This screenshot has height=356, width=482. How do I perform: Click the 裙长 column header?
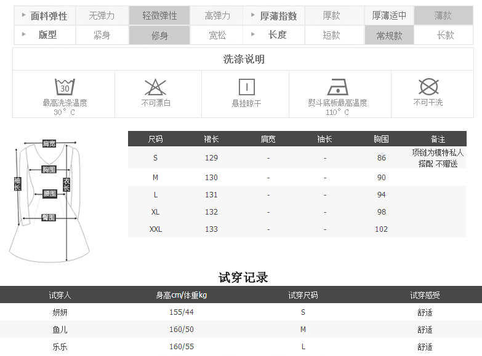(x=211, y=139)
